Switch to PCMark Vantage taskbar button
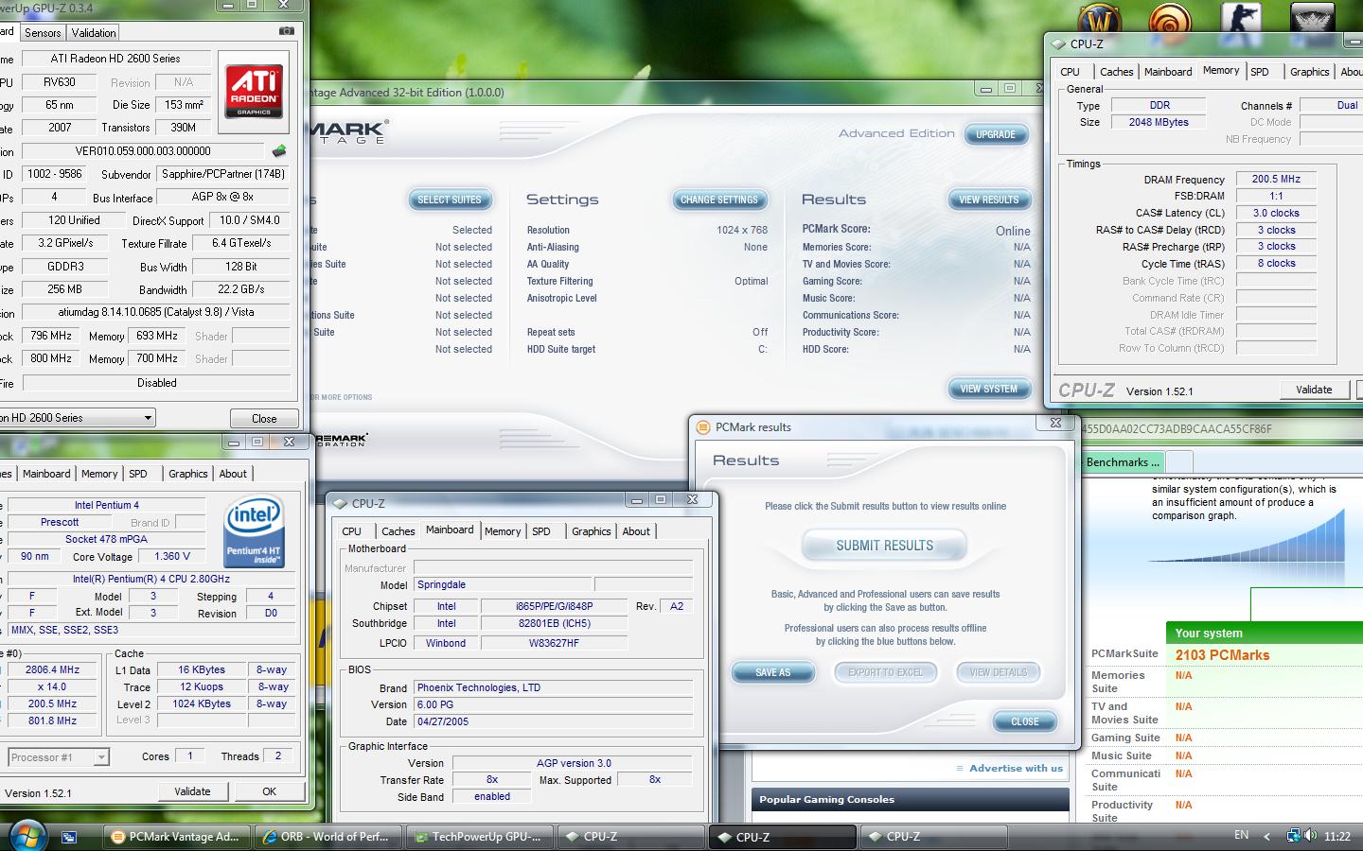 [176, 837]
